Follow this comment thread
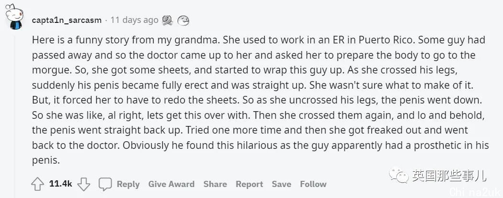 coord(313,184)
